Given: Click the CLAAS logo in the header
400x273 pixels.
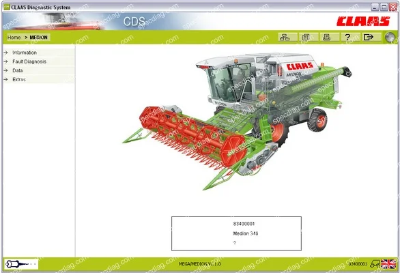Looking at the screenshot, I should click(x=363, y=21).
